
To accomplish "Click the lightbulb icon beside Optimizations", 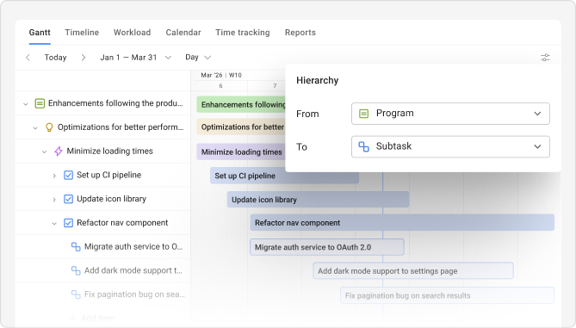I will 49,127.
